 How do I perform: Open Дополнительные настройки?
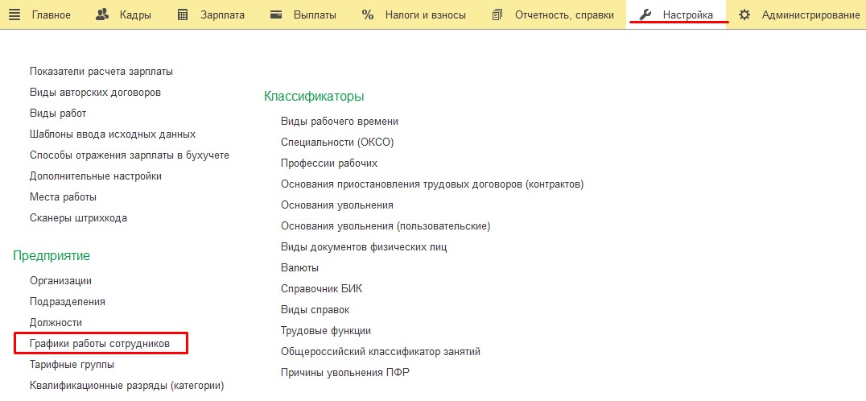[x=96, y=176]
